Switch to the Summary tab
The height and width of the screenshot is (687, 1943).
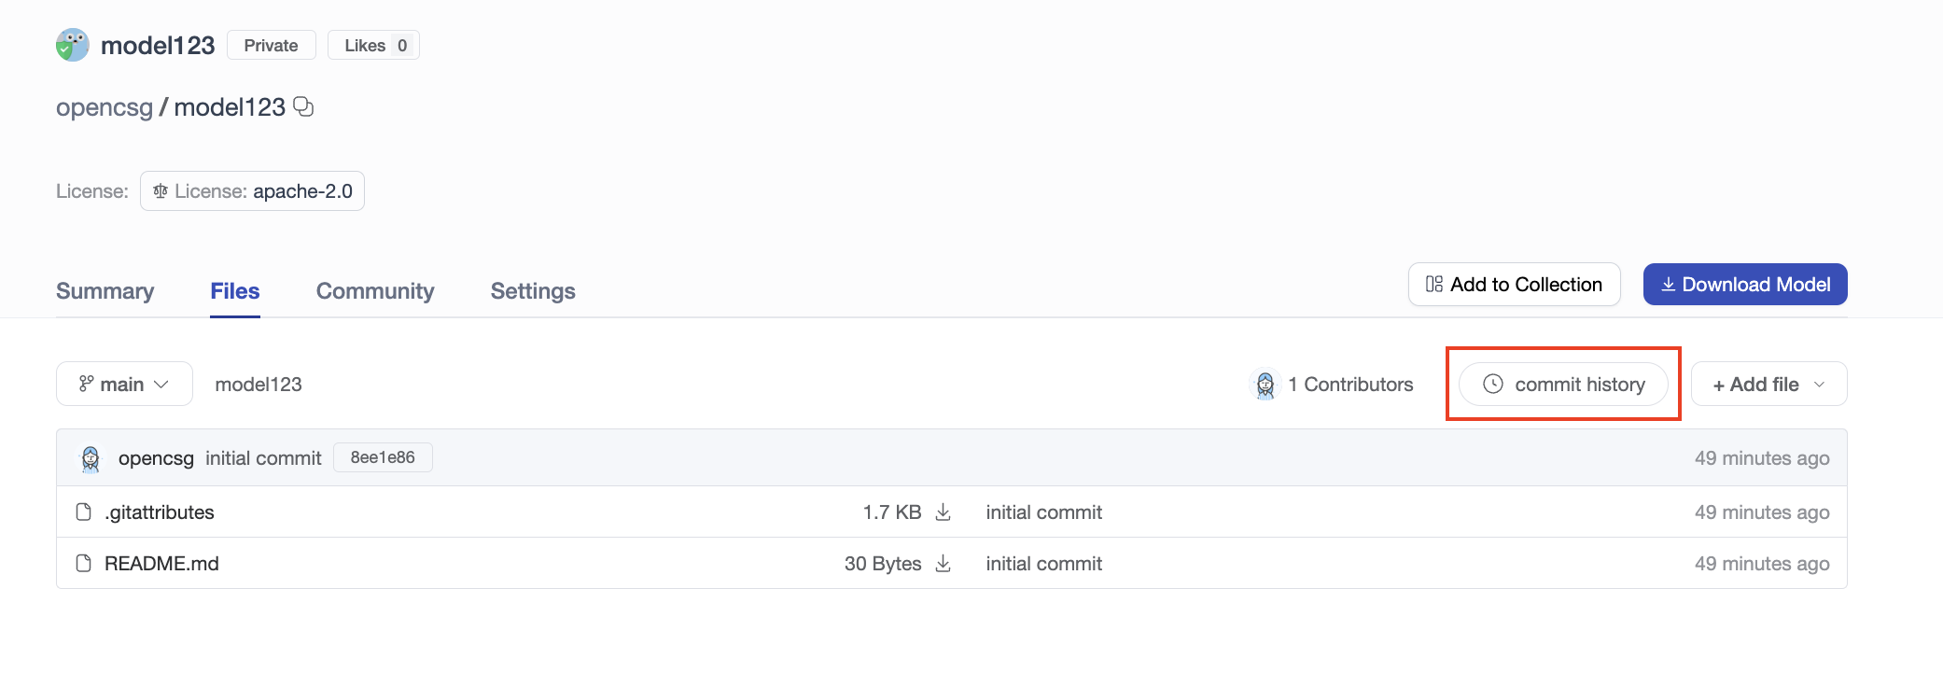pos(105,291)
